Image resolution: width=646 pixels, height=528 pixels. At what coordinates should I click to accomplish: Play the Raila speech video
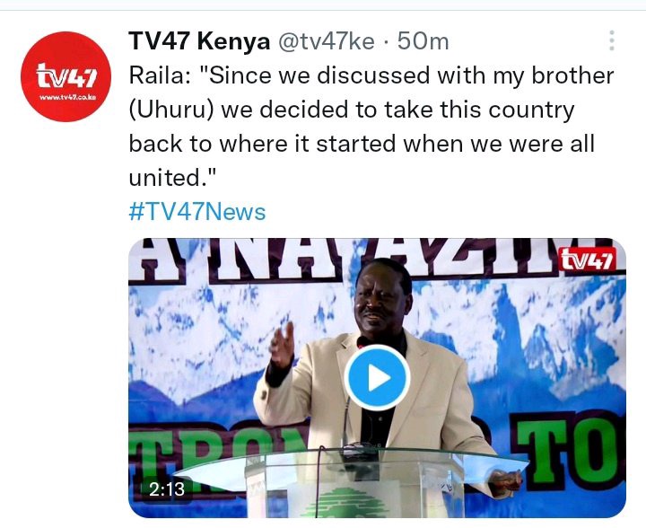377,377
